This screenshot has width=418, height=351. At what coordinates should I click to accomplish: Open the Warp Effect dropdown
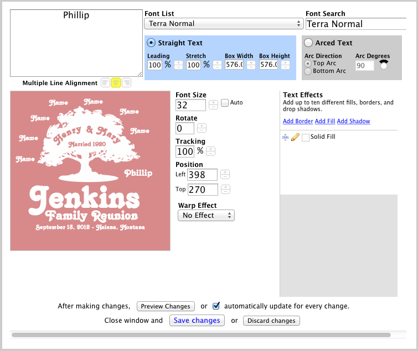coord(206,216)
